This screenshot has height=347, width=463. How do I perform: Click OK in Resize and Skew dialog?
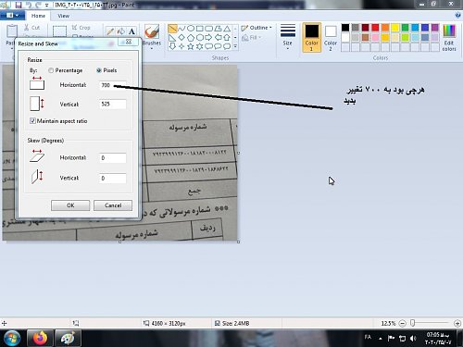(70, 205)
